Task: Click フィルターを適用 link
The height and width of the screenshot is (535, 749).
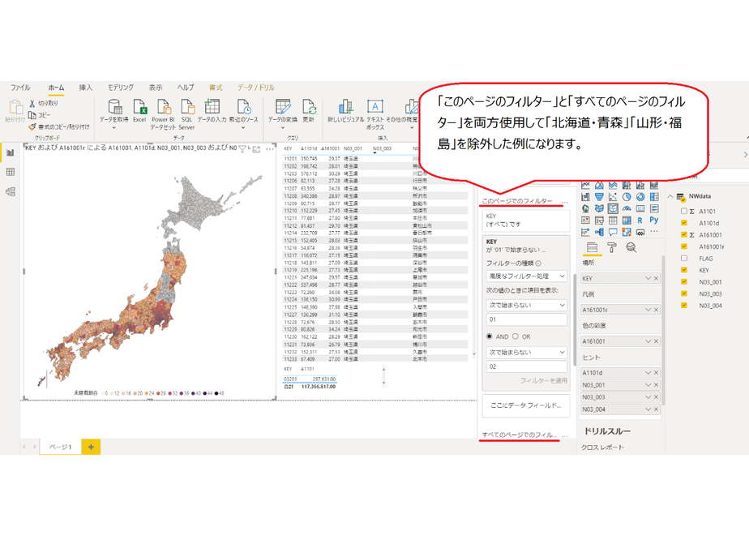Action: 544,381
